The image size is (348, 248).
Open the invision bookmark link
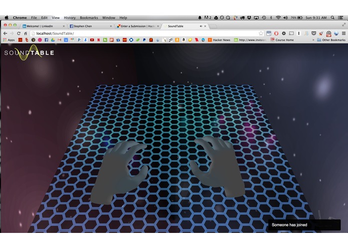tap(250, 40)
